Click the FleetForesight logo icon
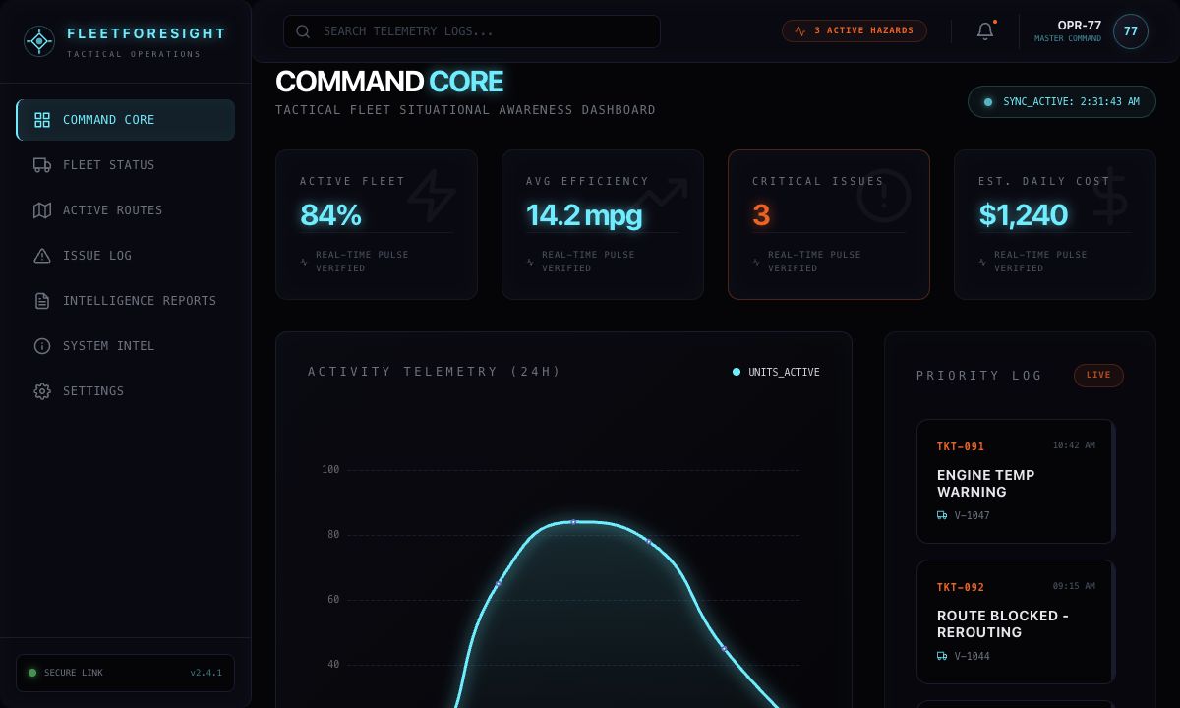 (39, 41)
